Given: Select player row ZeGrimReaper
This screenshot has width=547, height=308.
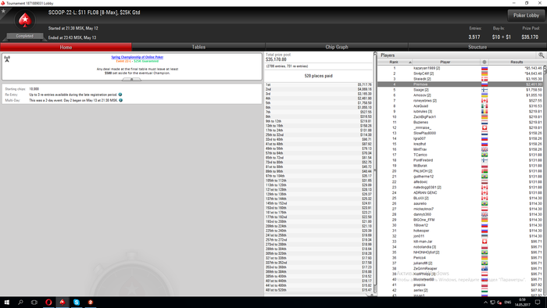Looking at the screenshot, I should click(459, 269).
